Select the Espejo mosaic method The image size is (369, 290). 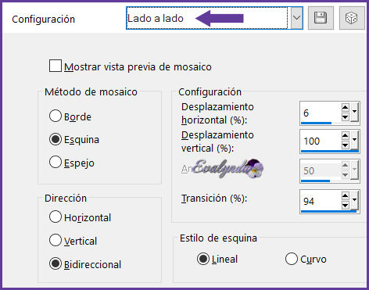[x=56, y=162]
